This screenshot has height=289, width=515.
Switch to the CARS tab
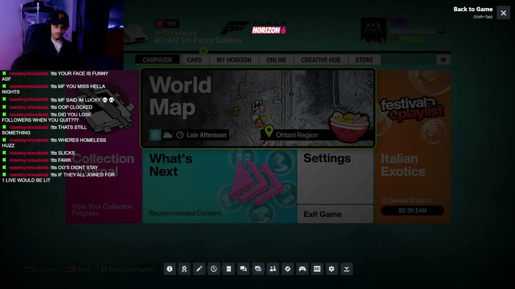click(x=194, y=60)
